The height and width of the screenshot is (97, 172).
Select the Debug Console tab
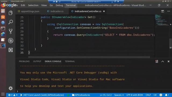pyautogui.click(x=53, y=61)
